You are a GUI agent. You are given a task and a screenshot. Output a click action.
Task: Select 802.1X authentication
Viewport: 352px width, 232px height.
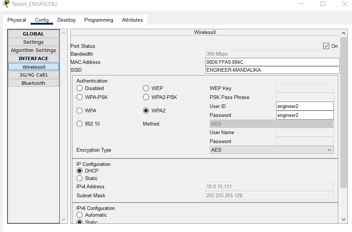click(80, 124)
